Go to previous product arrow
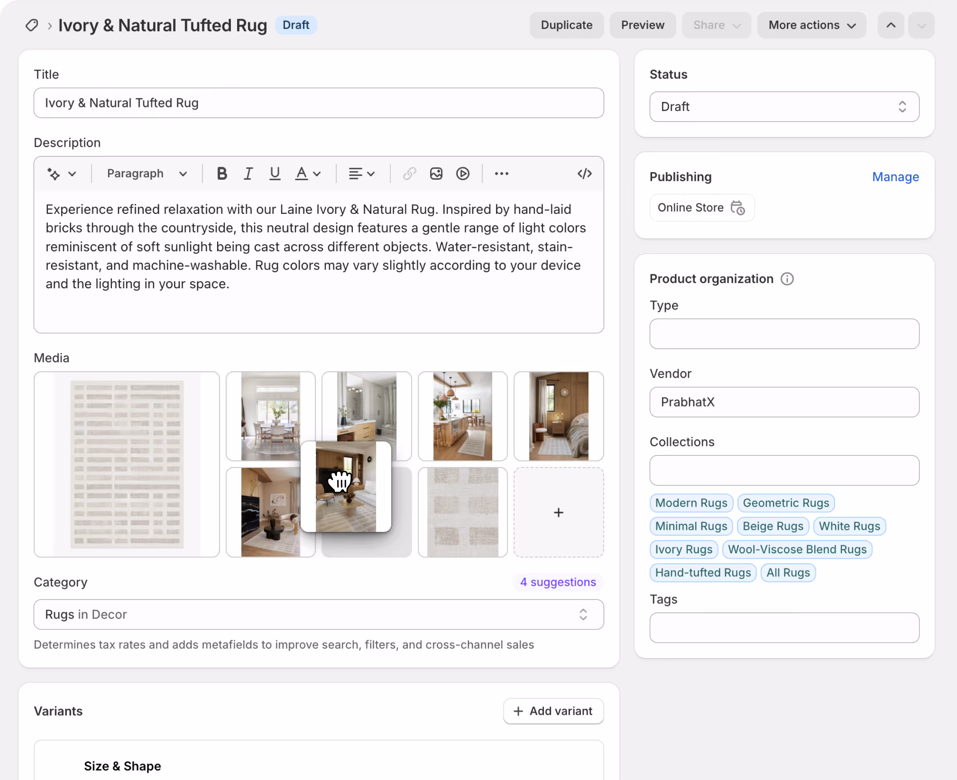Screen dimensions: 957x780 point(891,25)
